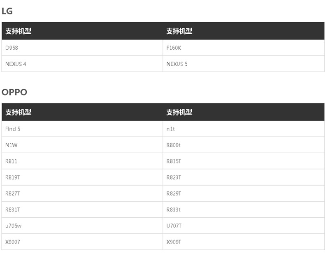Select the u705w model cell
325x260 pixels.
tap(13, 226)
